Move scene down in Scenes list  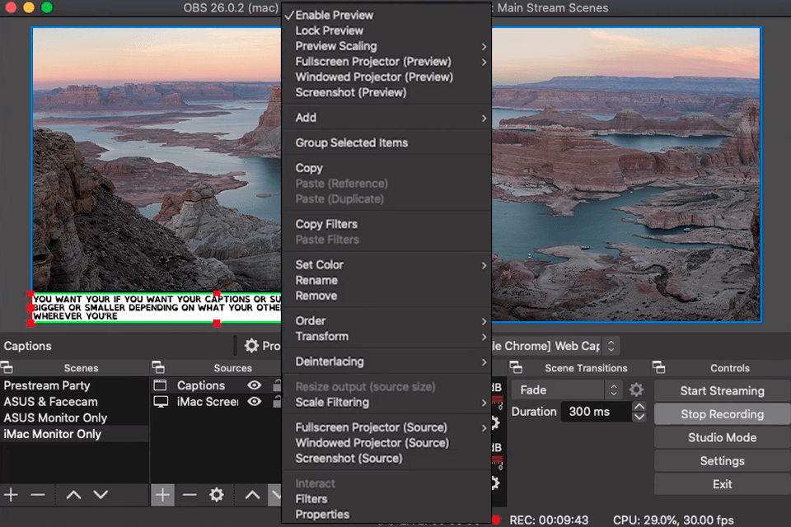click(x=101, y=495)
